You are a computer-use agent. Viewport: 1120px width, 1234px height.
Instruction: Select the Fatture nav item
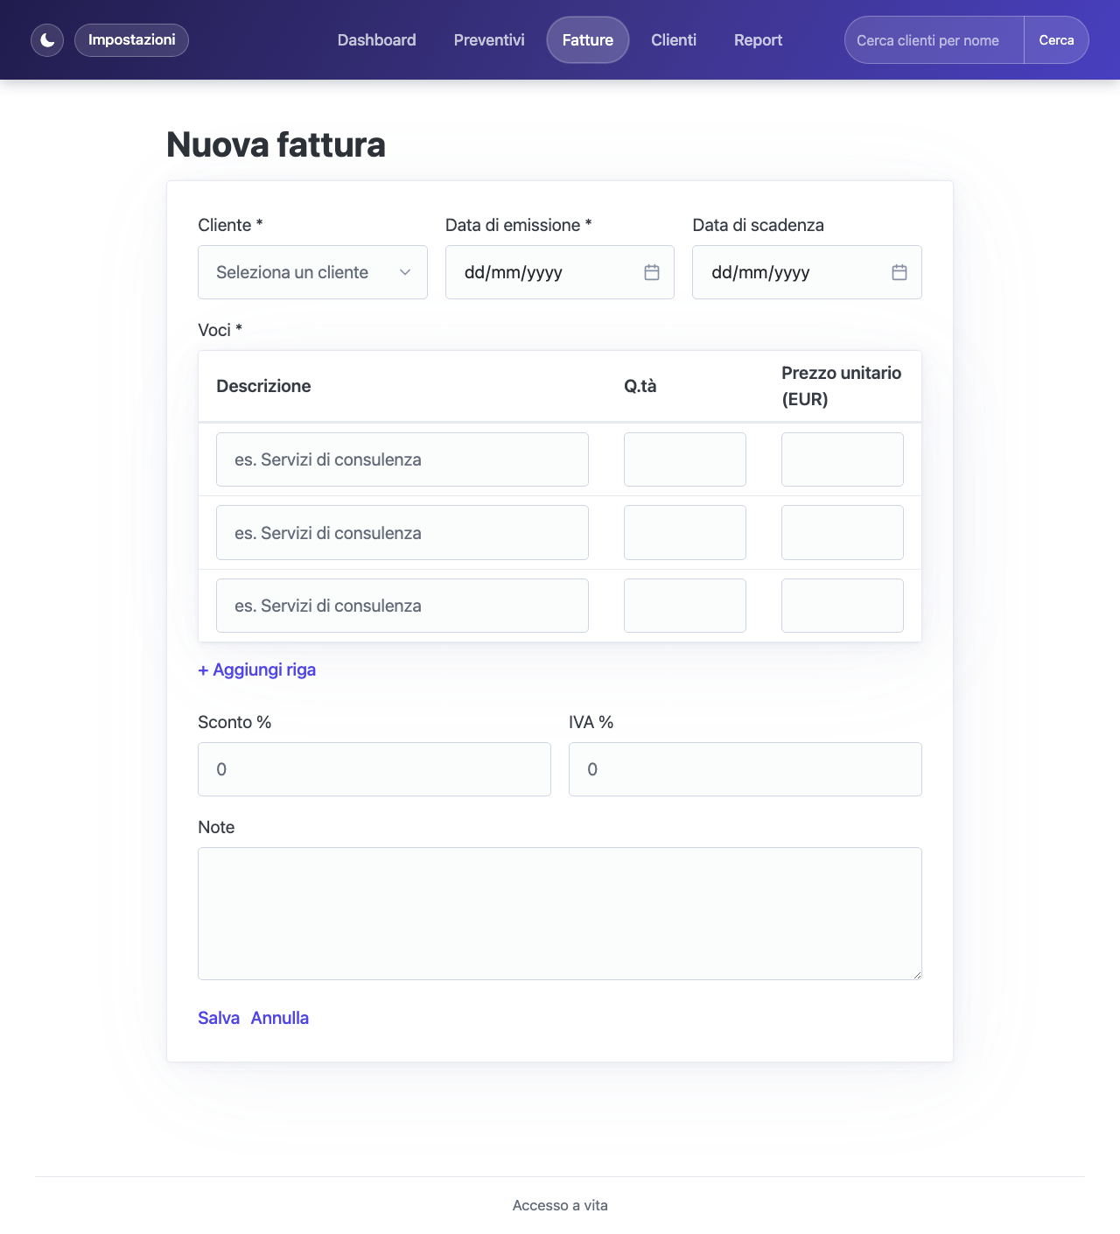[588, 40]
